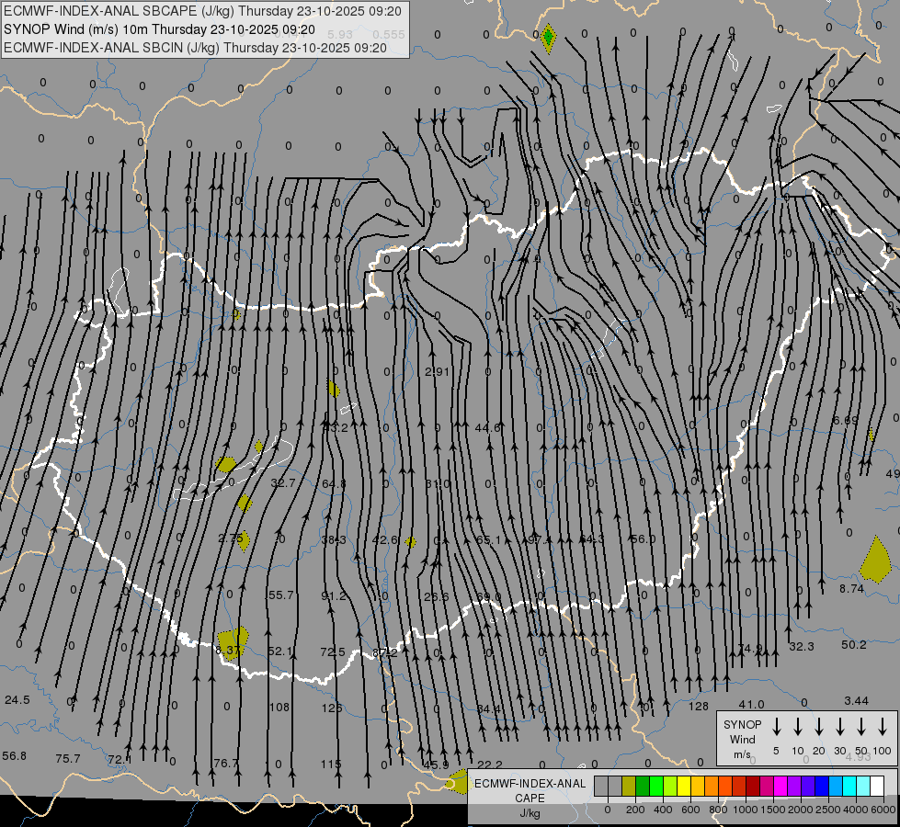Viewport: 900px width, 827px height.
Task: Select the ECMWF-INDEX-ANAL SBCIN title line
Action: (x=195, y=47)
